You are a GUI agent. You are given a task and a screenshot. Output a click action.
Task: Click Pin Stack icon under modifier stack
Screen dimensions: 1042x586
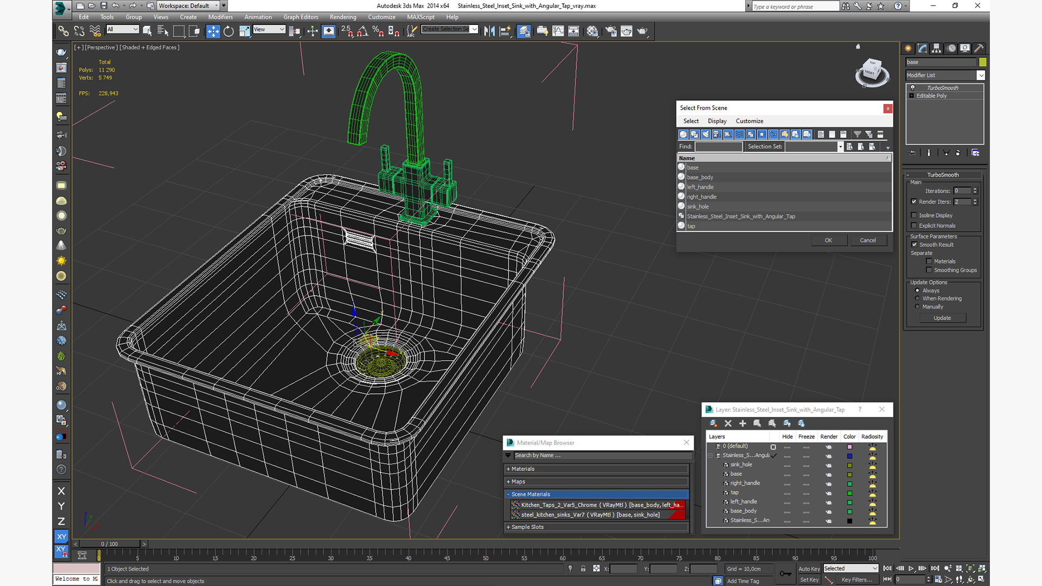[x=912, y=153]
